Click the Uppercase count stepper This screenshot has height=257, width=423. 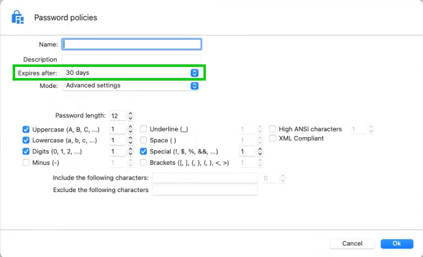click(x=130, y=129)
